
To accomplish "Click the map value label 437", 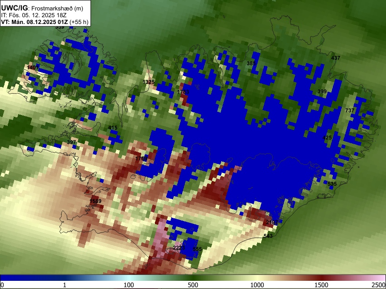I will [336, 58].
